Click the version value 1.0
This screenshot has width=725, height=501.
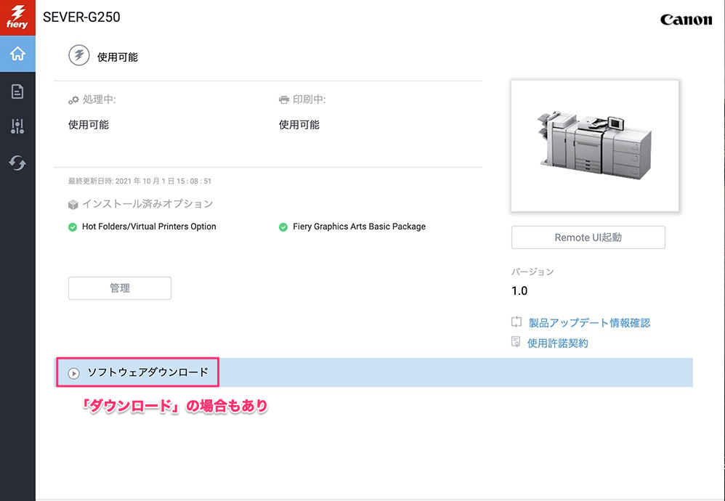point(519,290)
